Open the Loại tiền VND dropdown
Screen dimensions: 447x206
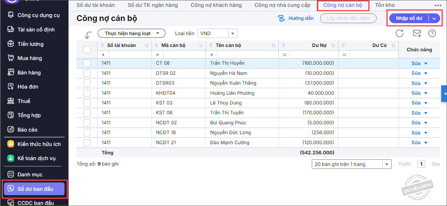(232, 33)
